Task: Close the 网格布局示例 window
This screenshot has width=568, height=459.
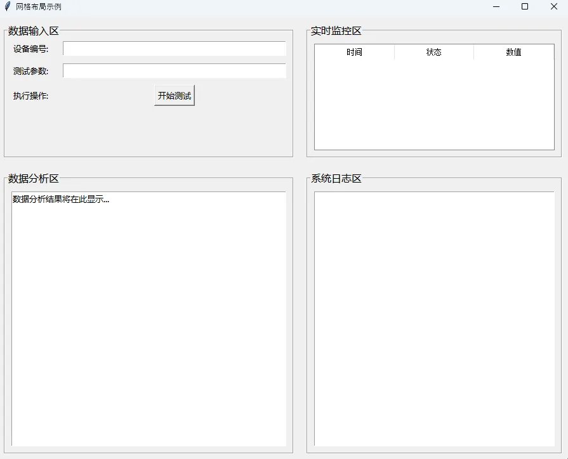Action: pos(553,6)
